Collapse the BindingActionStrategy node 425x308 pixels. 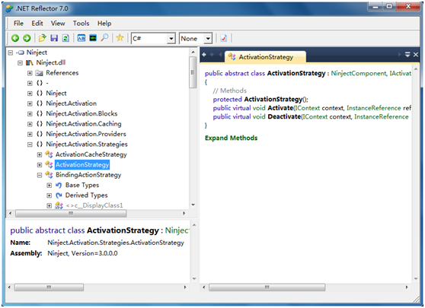[x=40, y=175]
